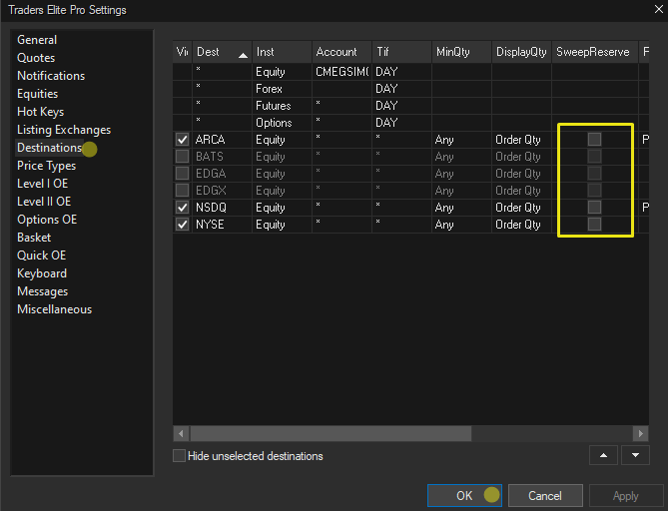Click the DisplayQty column header
This screenshot has width=668, height=511.
click(x=521, y=52)
